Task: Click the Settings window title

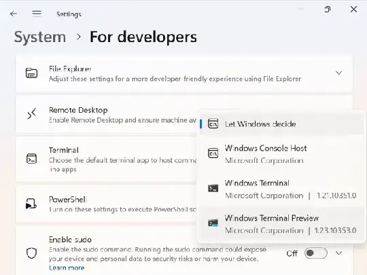Action: (69, 14)
